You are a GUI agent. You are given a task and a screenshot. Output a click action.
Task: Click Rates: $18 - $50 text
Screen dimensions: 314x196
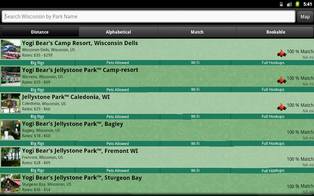36,136
